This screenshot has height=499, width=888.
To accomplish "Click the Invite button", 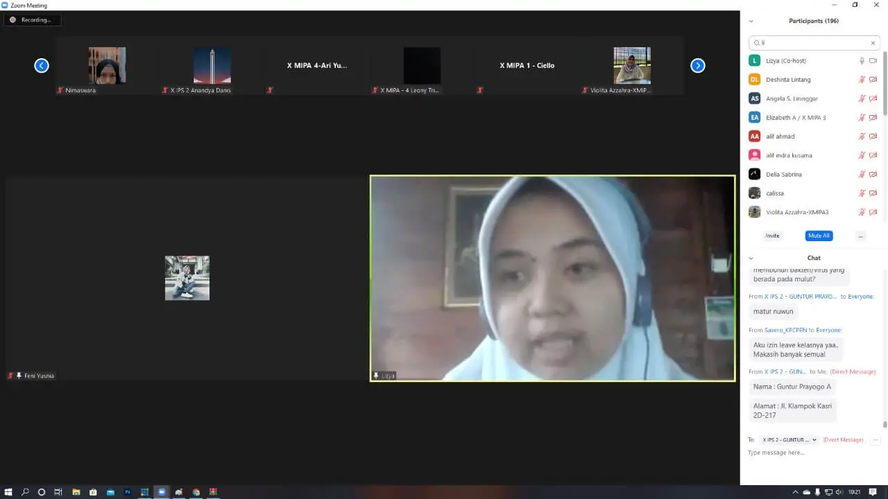I will pos(772,236).
